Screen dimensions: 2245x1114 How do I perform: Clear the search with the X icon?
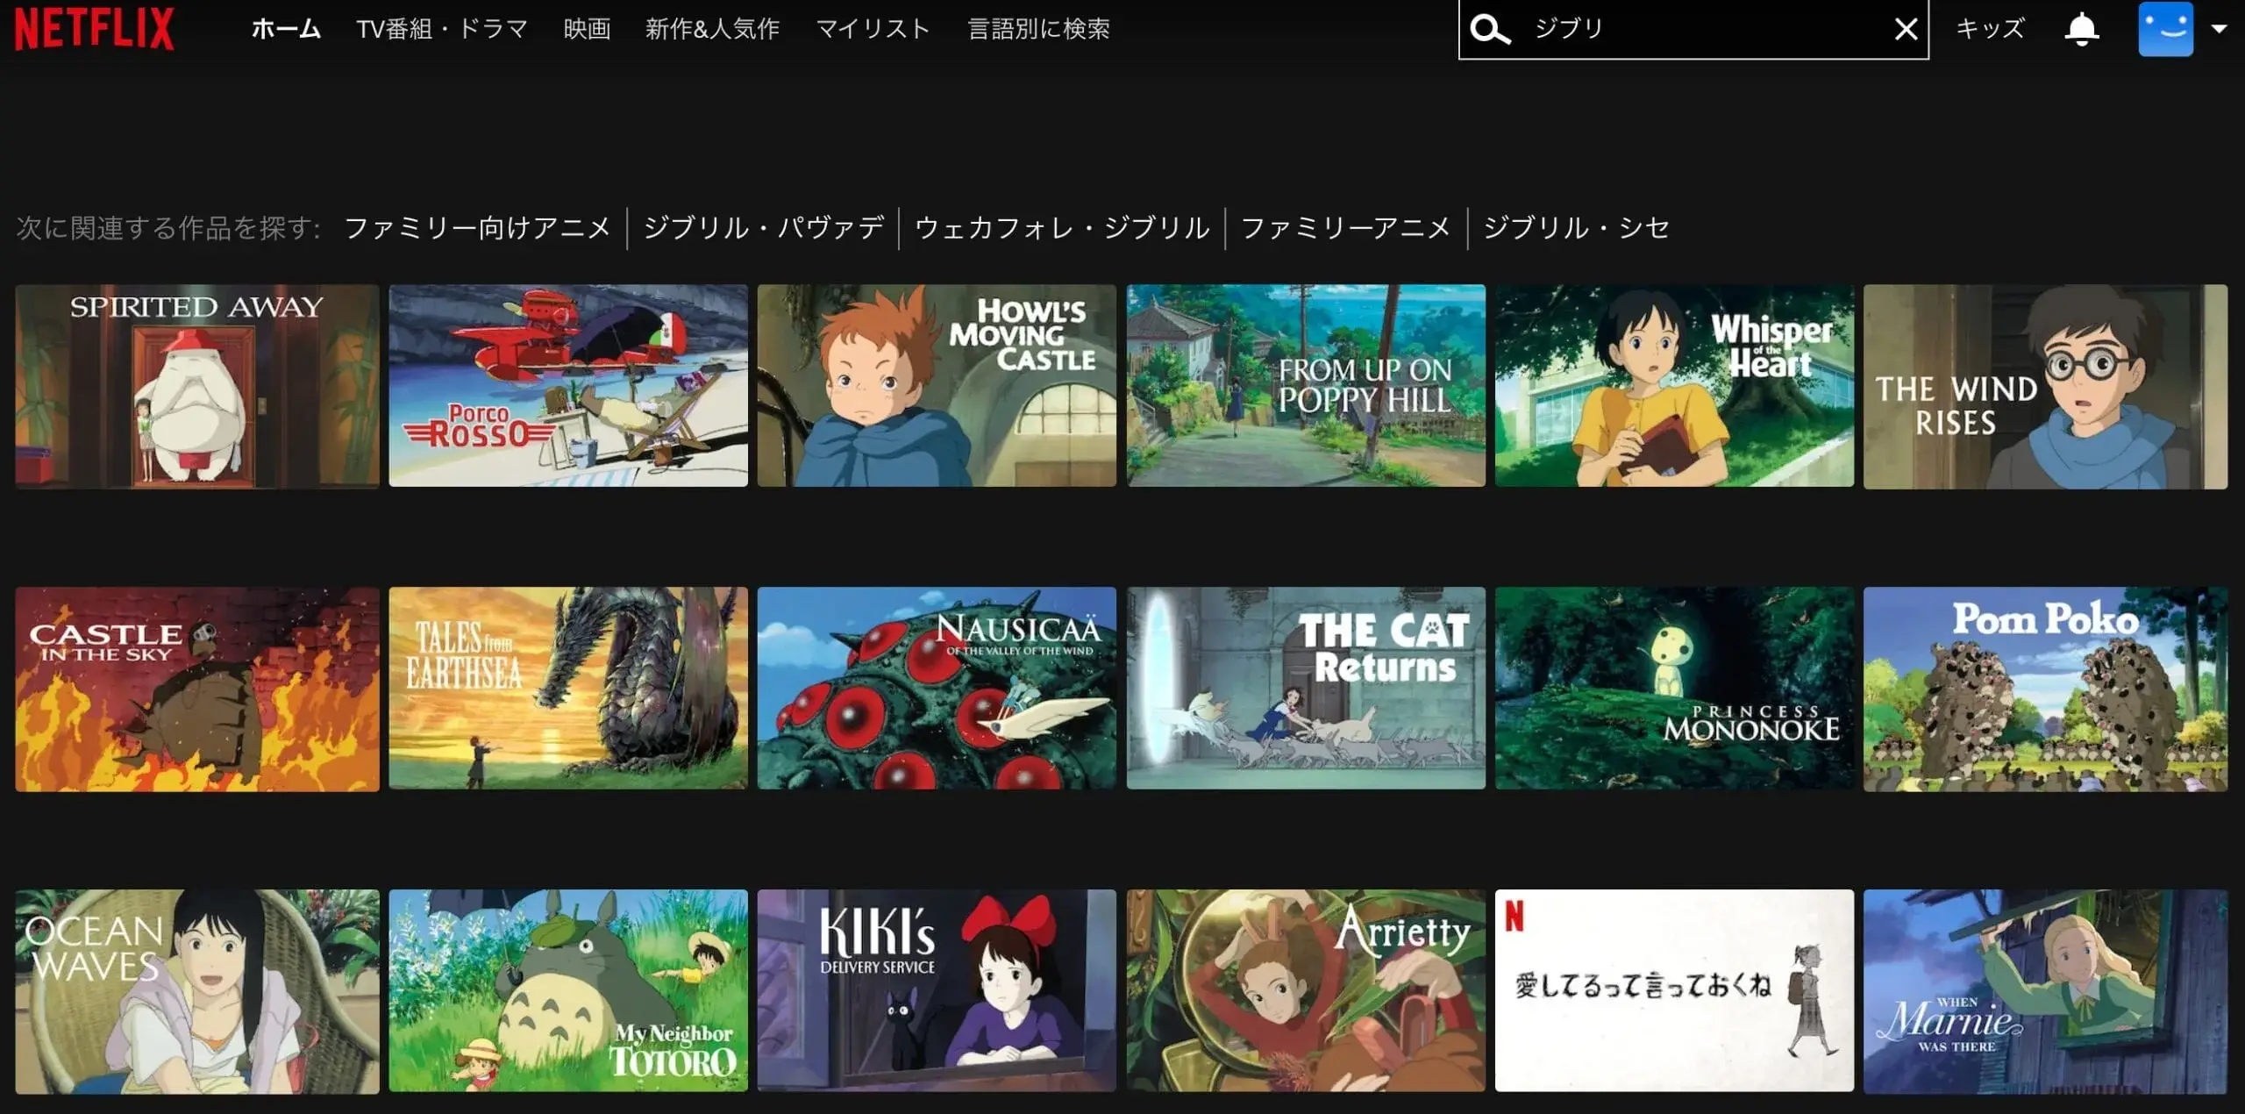click(x=1906, y=29)
